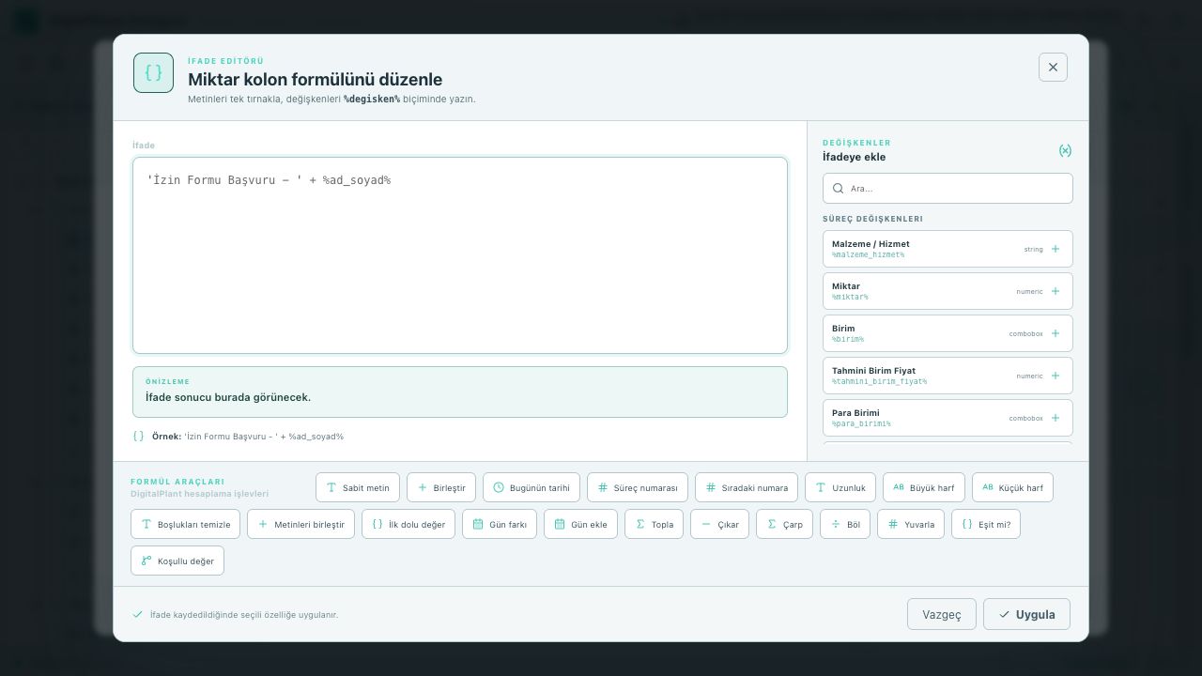Insert the Yuvarla function
Image resolution: width=1202 pixels, height=676 pixels.
tap(911, 524)
